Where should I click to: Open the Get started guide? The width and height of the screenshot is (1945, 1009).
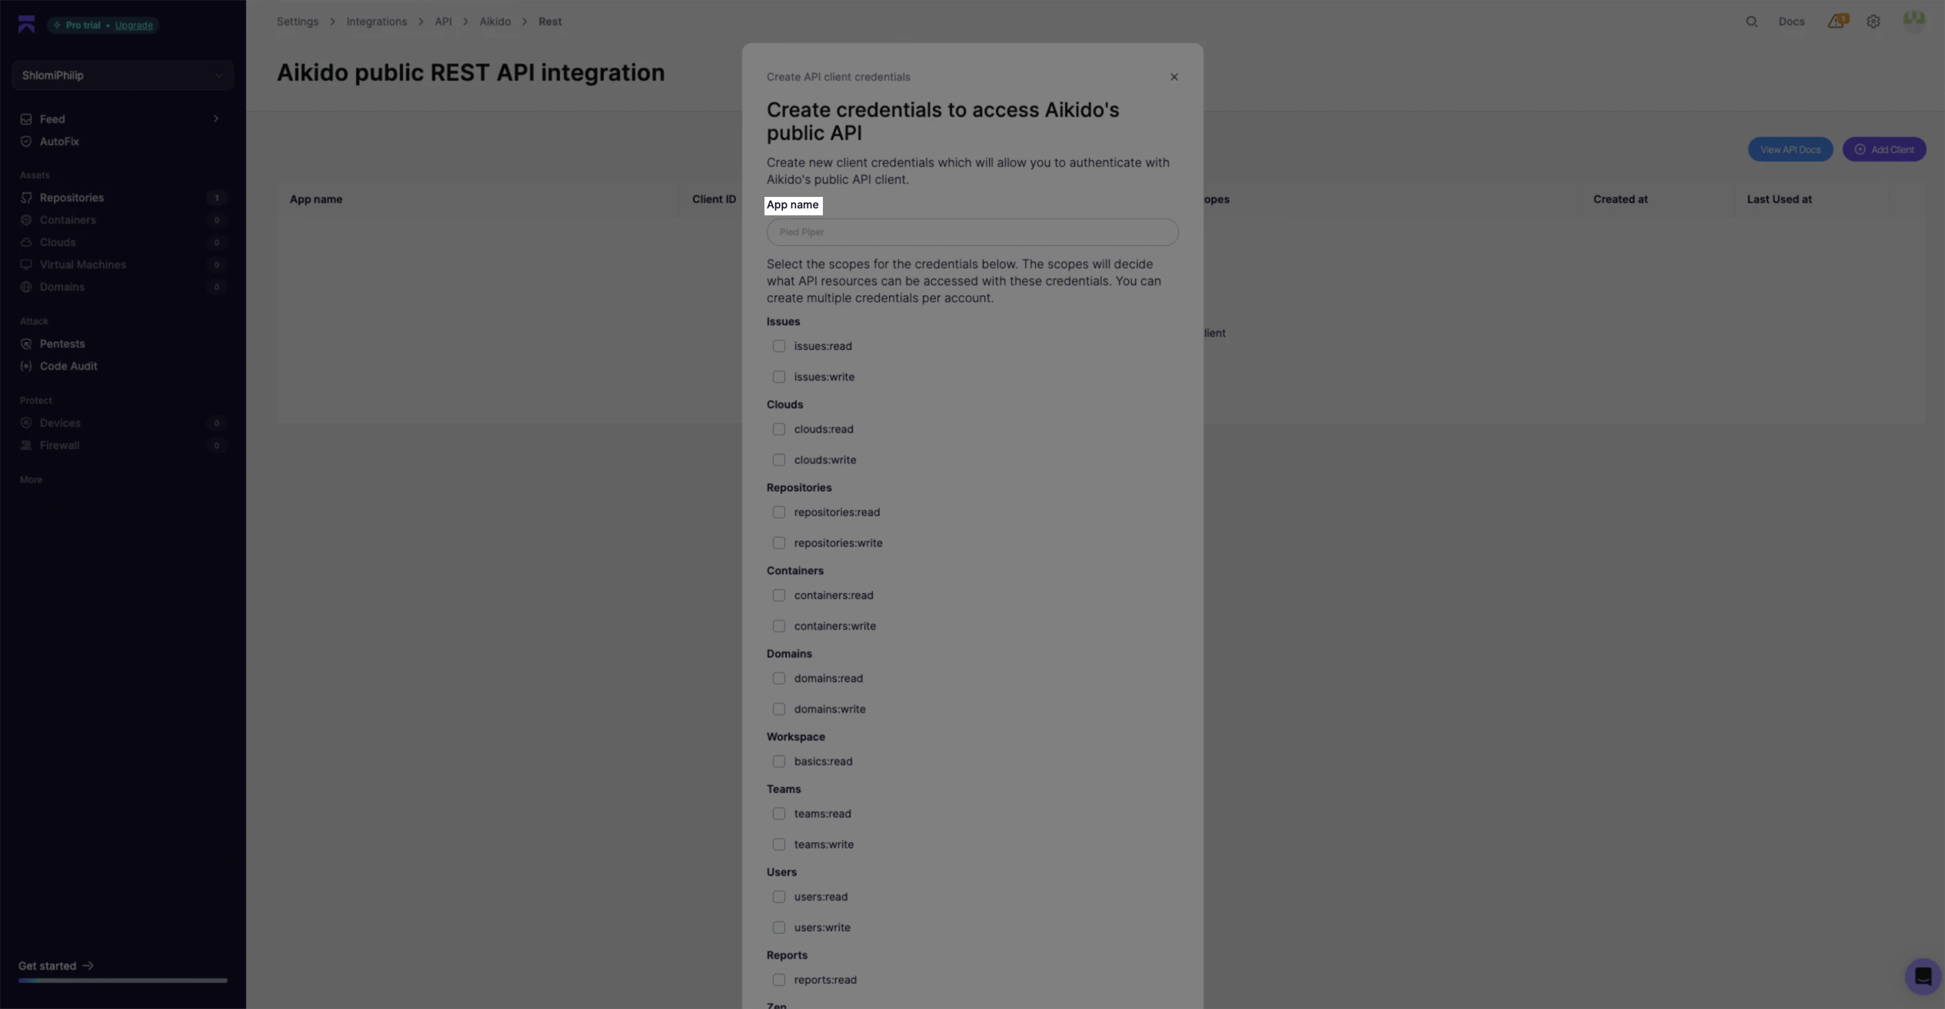coord(56,966)
